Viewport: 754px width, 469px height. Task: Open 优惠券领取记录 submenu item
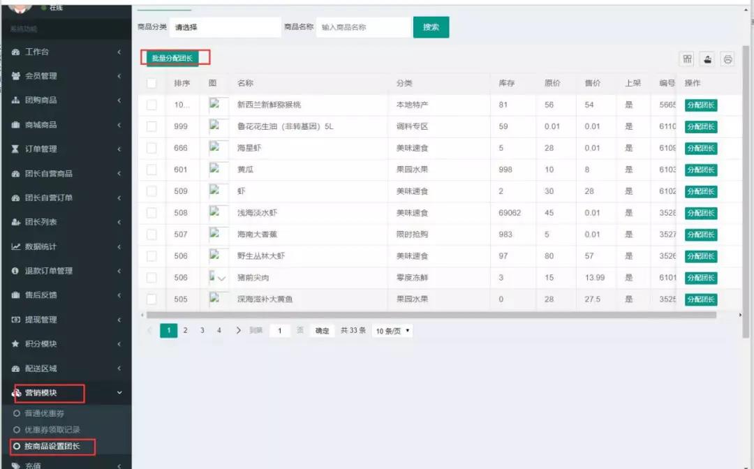pyautogui.click(x=52, y=430)
